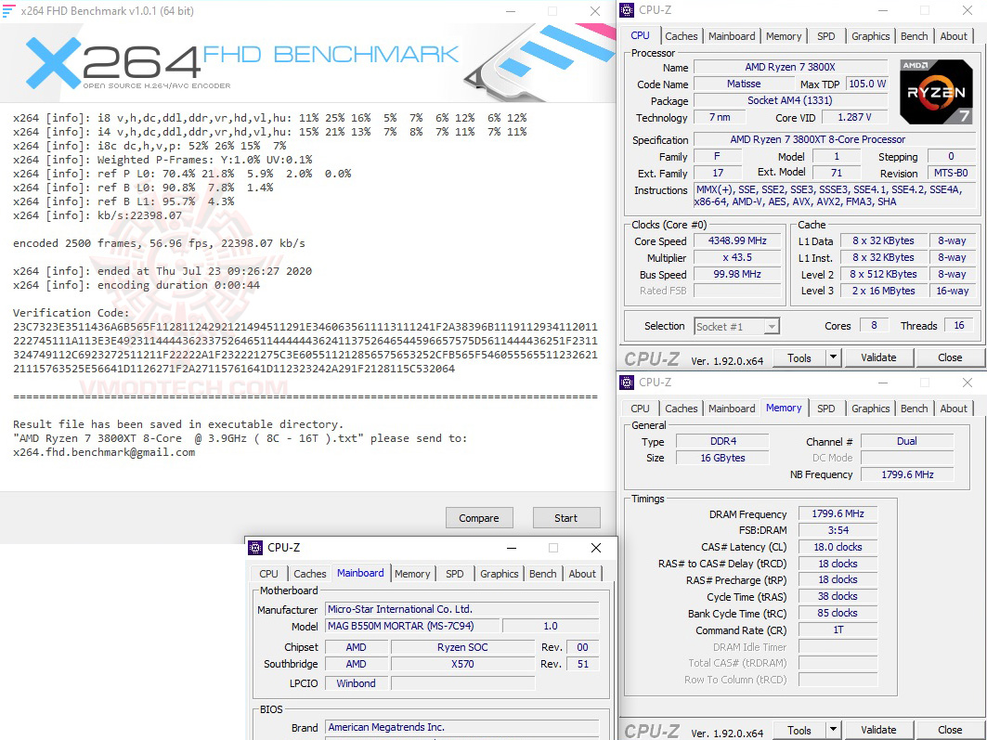Image resolution: width=987 pixels, height=740 pixels.
Task: Click the MAG B550M MORTAR model field
Action: click(x=412, y=625)
